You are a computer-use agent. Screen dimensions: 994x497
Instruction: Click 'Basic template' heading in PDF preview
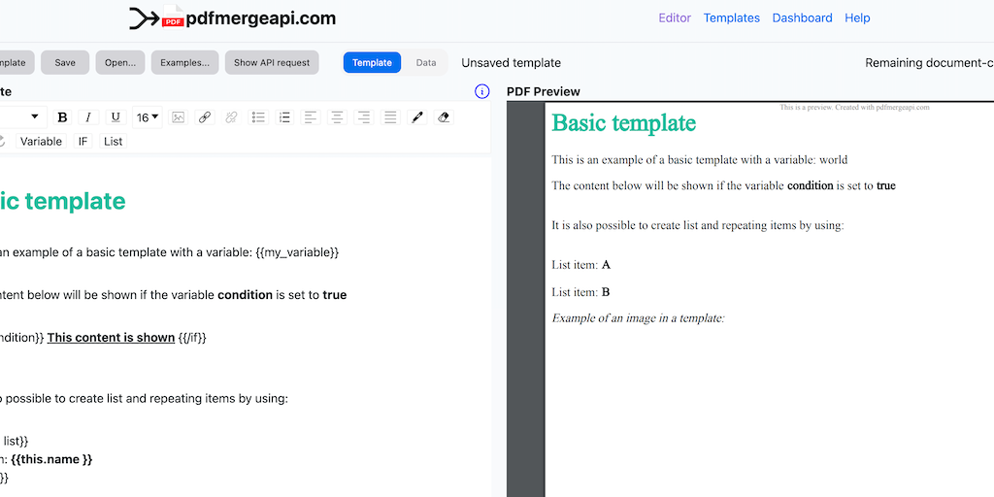coord(624,123)
